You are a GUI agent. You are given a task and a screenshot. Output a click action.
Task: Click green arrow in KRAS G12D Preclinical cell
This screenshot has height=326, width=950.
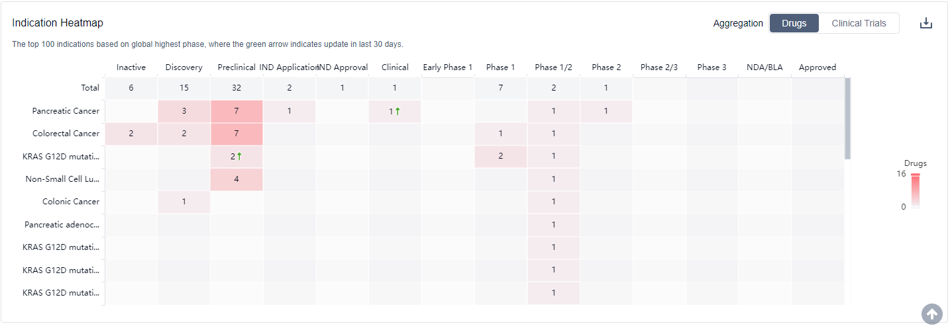239,156
